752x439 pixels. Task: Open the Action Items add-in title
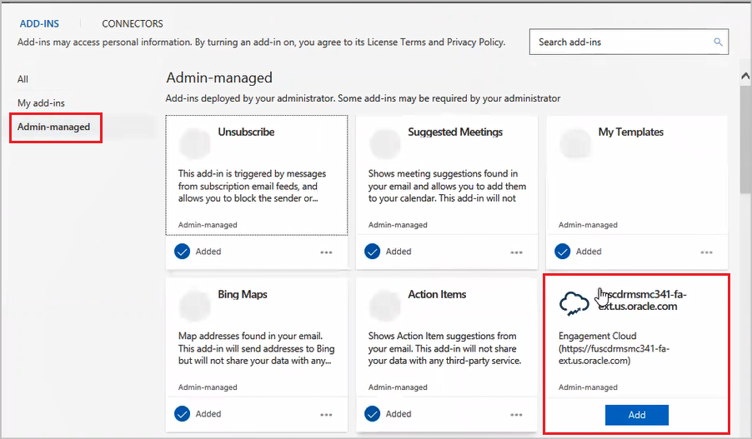[x=437, y=294]
